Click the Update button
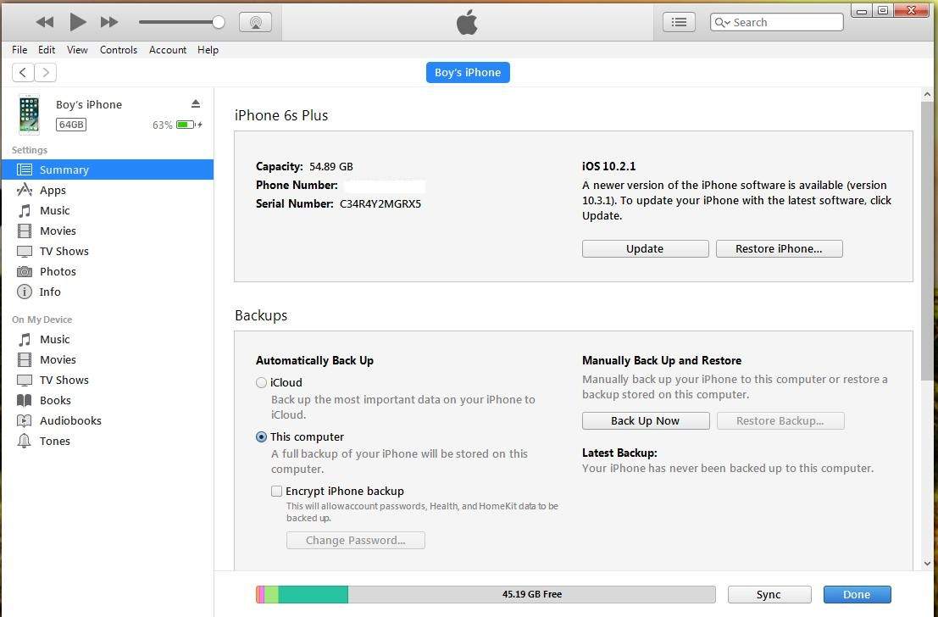This screenshot has width=938, height=617. pyautogui.click(x=646, y=249)
